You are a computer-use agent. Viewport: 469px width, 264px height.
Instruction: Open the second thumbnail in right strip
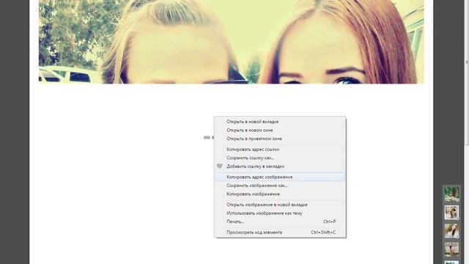point(451,213)
